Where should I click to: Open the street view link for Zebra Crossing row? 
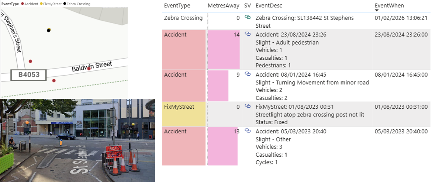click(x=248, y=17)
